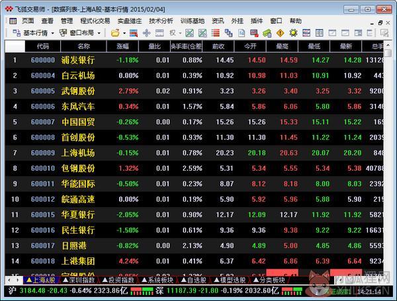397x301 pixels.
Task: Sort by the 名称 column header
Action: (83, 46)
